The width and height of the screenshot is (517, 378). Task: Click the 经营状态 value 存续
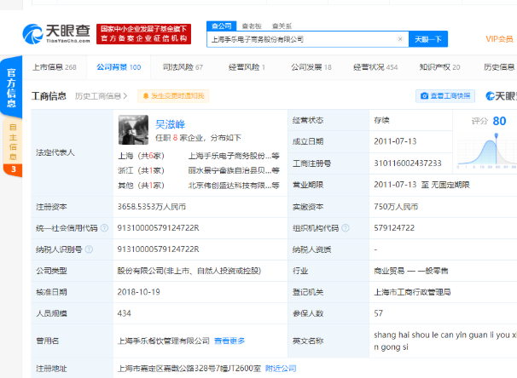click(x=381, y=120)
